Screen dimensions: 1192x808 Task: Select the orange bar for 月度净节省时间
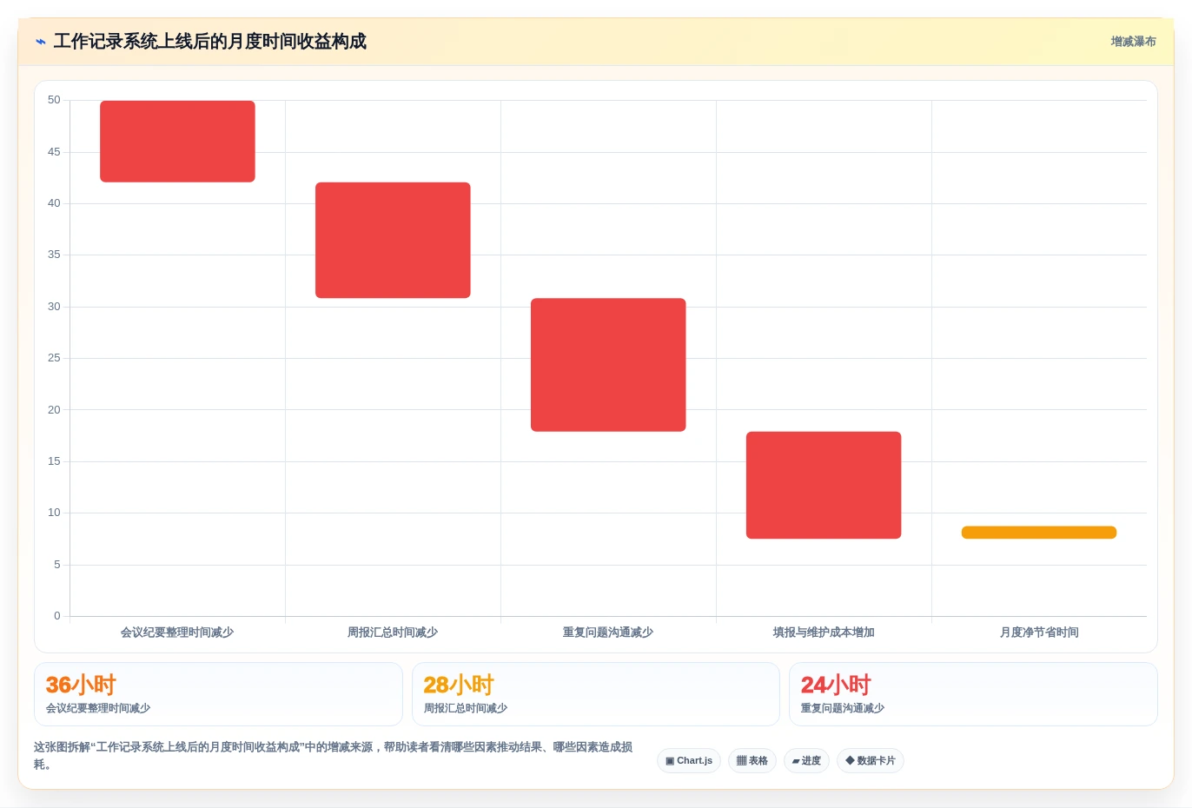click(x=1039, y=533)
